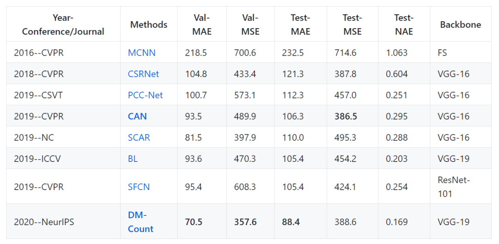This screenshot has height=244, width=499.
Task: Select the Val-MSE column header
Action: coord(250,24)
